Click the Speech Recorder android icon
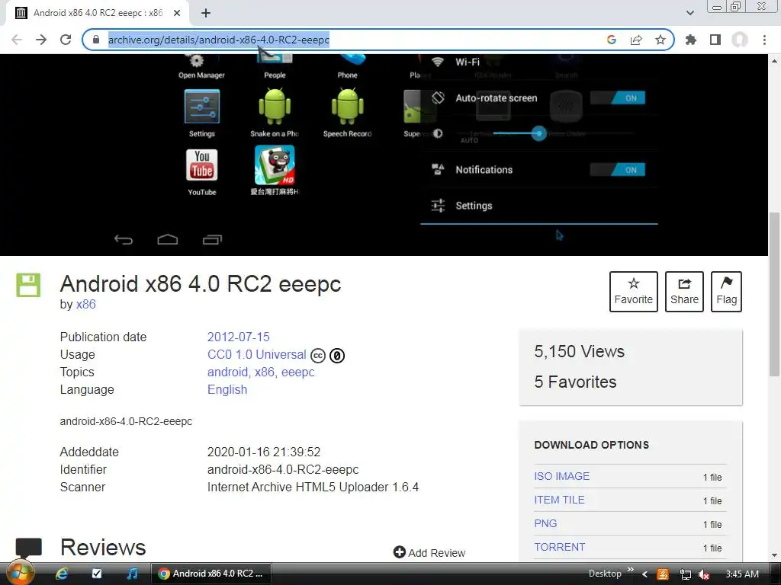Viewport: 781px width, 585px height. coord(347,107)
